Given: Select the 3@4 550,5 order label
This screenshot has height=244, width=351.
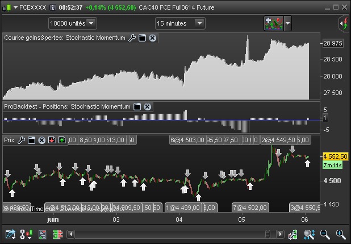Looking at the screenshot, I should tap(304, 208).
